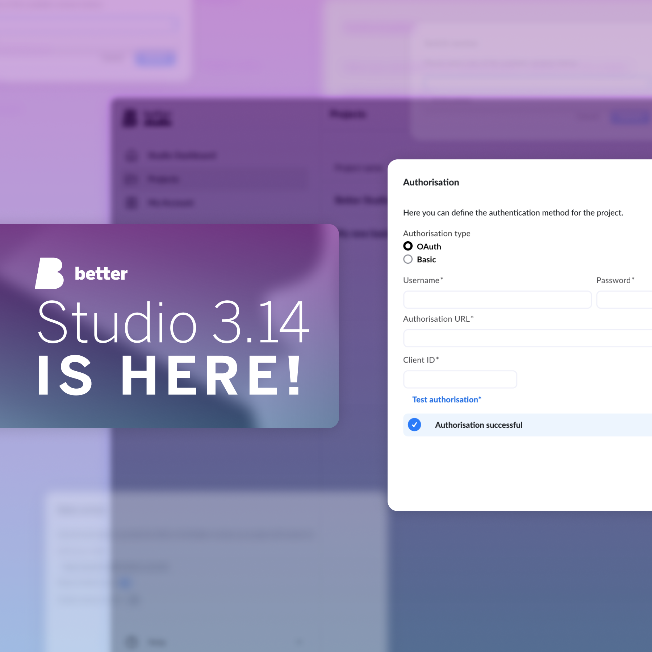This screenshot has width=652, height=652.
Task: Click the third blurred sidebar icon, My Account
Action: (x=131, y=202)
